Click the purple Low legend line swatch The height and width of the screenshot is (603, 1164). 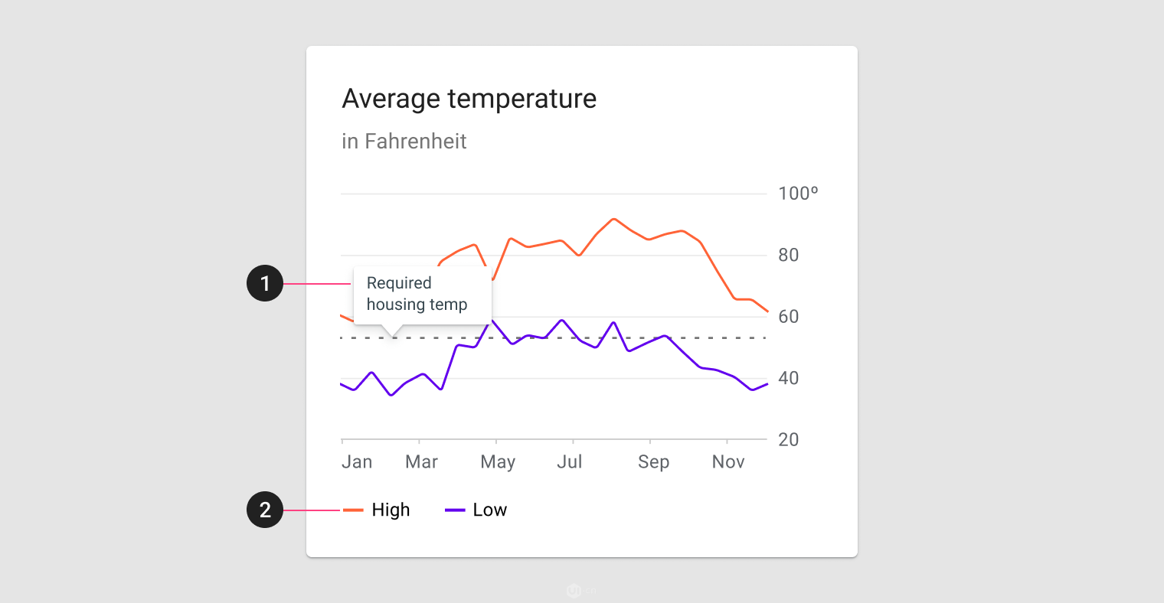[455, 510]
